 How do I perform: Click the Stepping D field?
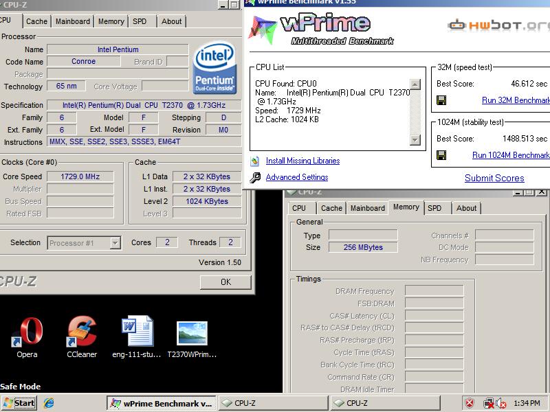223,117
